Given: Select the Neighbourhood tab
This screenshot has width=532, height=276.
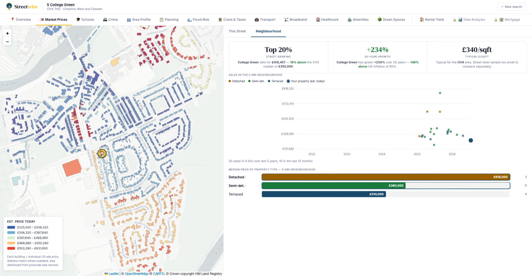Looking at the screenshot, I should coord(268,31).
